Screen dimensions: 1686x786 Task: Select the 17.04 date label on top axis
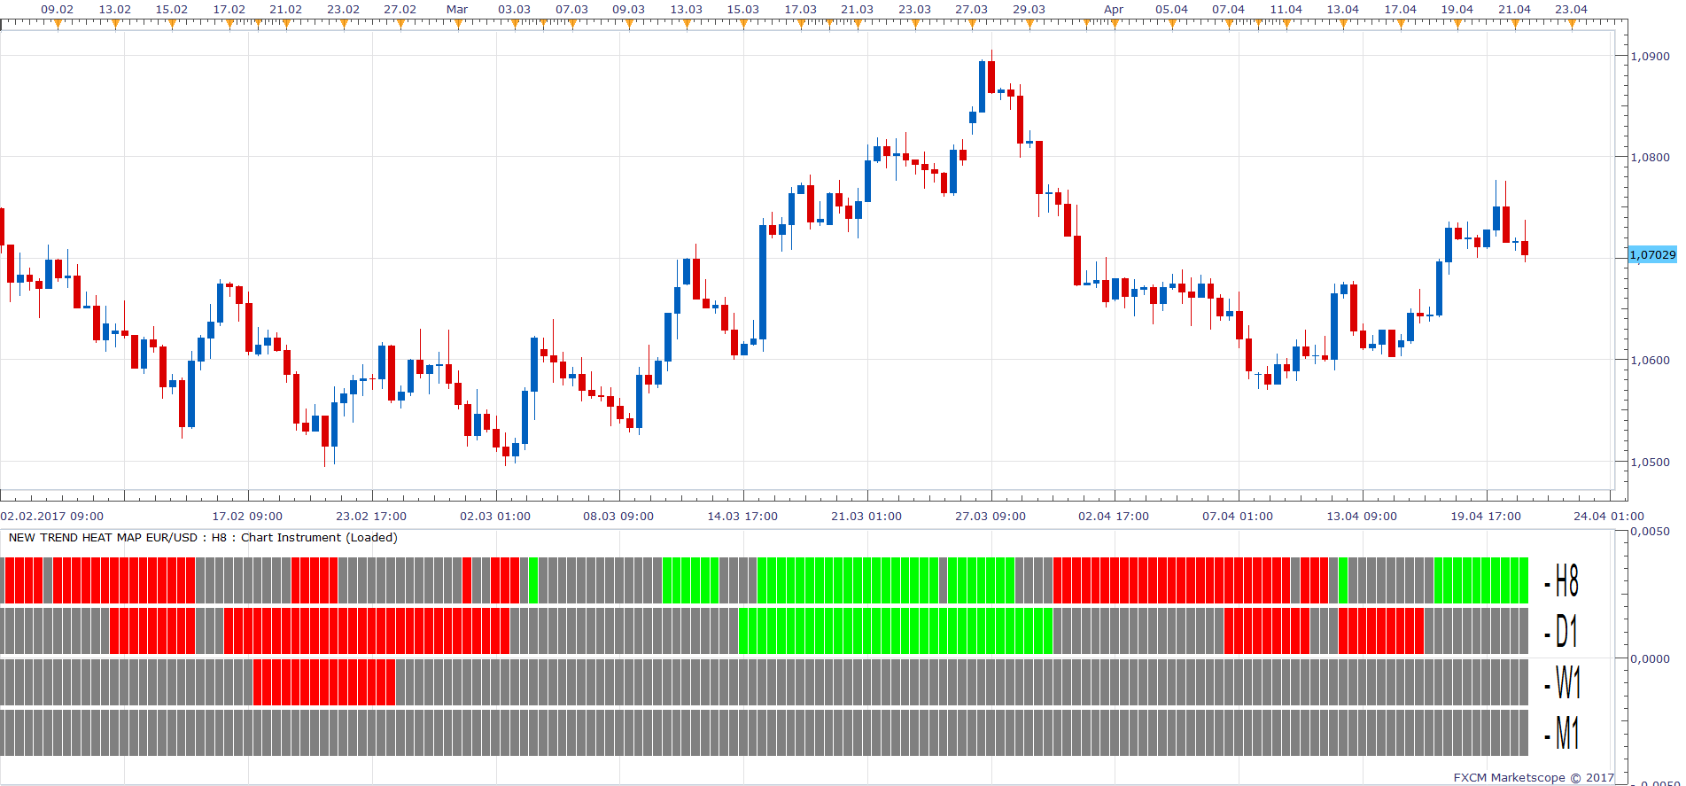(x=1401, y=9)
